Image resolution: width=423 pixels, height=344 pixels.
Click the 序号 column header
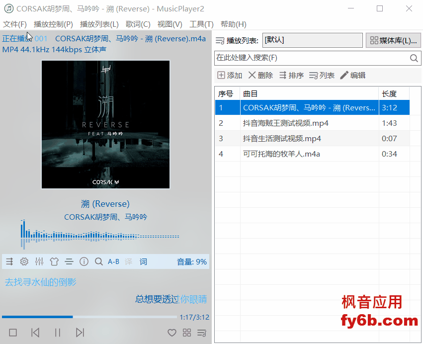pos(228,93)
